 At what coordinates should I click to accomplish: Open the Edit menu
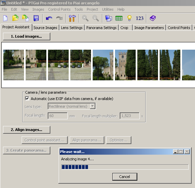pyautogui.click(x=14, y=9)
